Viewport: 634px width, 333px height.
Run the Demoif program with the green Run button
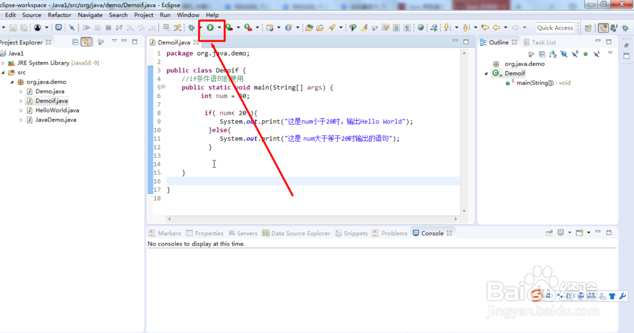pyautogui.click(x=210, y=27)
